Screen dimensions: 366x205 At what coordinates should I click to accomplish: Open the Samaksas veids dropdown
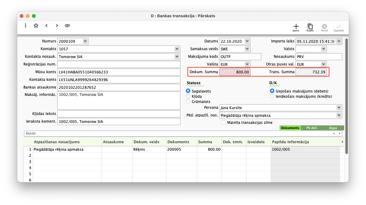[247, 49]
